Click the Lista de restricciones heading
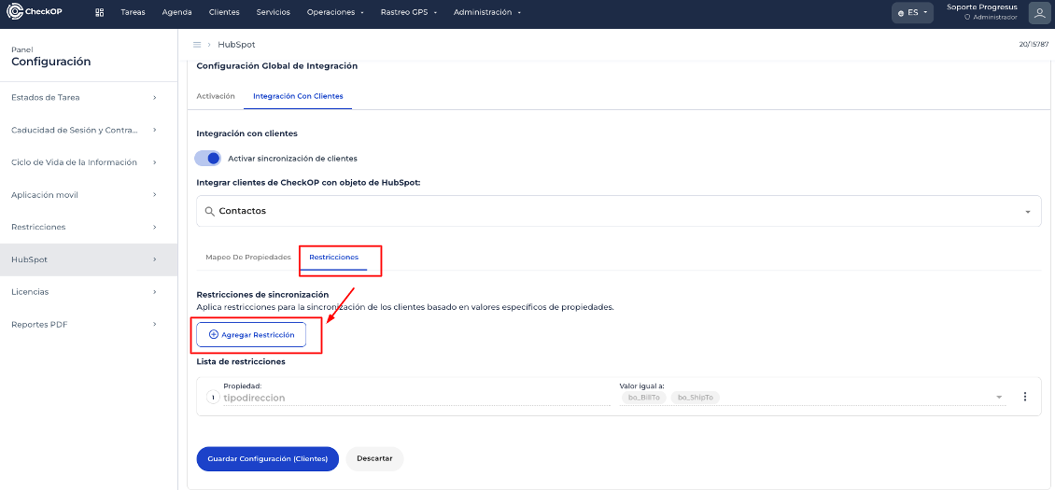 241,361
